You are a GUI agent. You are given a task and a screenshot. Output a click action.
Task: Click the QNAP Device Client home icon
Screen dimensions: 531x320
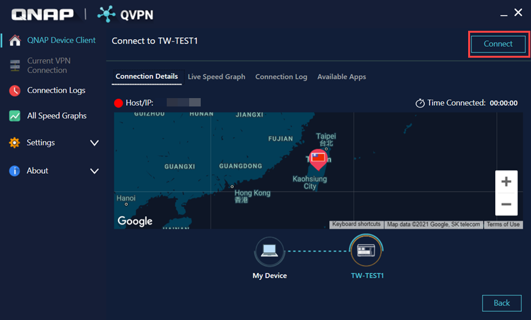[15, 40]
